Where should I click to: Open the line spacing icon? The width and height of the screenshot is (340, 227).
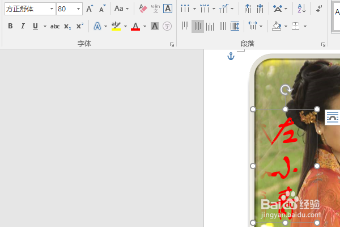tap(253, 26)
